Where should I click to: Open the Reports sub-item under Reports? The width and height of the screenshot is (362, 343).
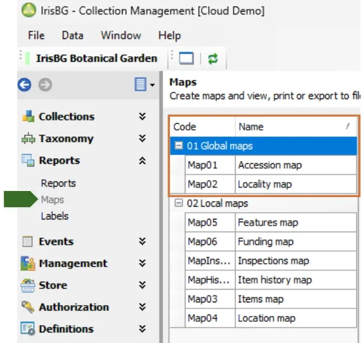click(x=58, y=183)
